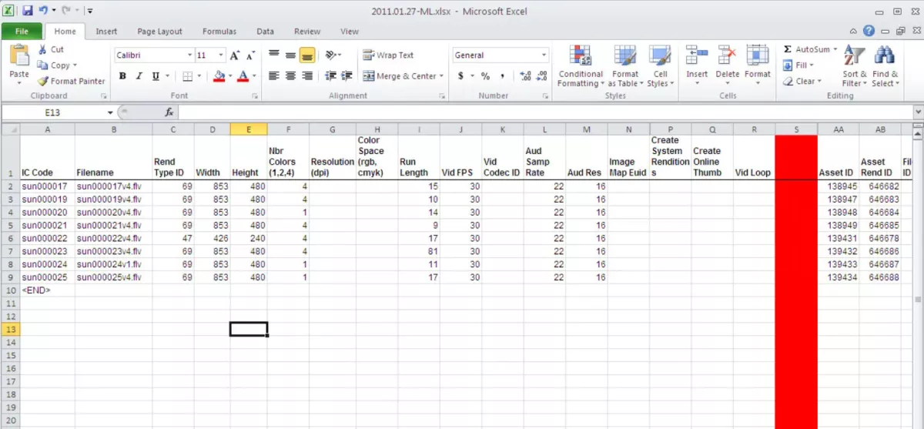Switch to the Page Layout tab
This screenshot has height=429, width=924.
pyautogui.click(x=159, y=32)
